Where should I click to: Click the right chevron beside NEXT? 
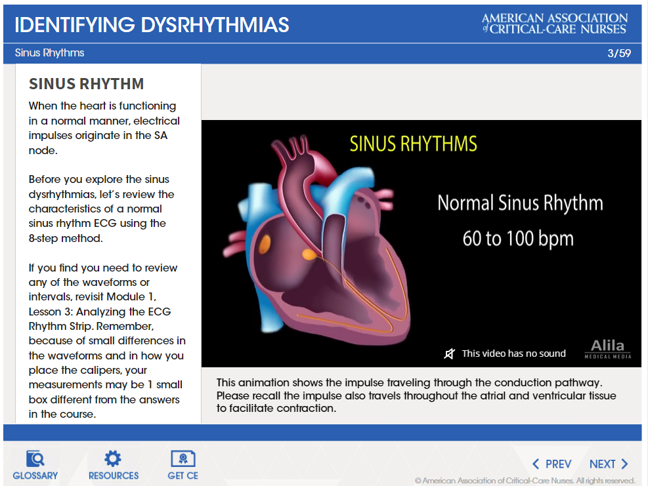[x=624, y=464]
